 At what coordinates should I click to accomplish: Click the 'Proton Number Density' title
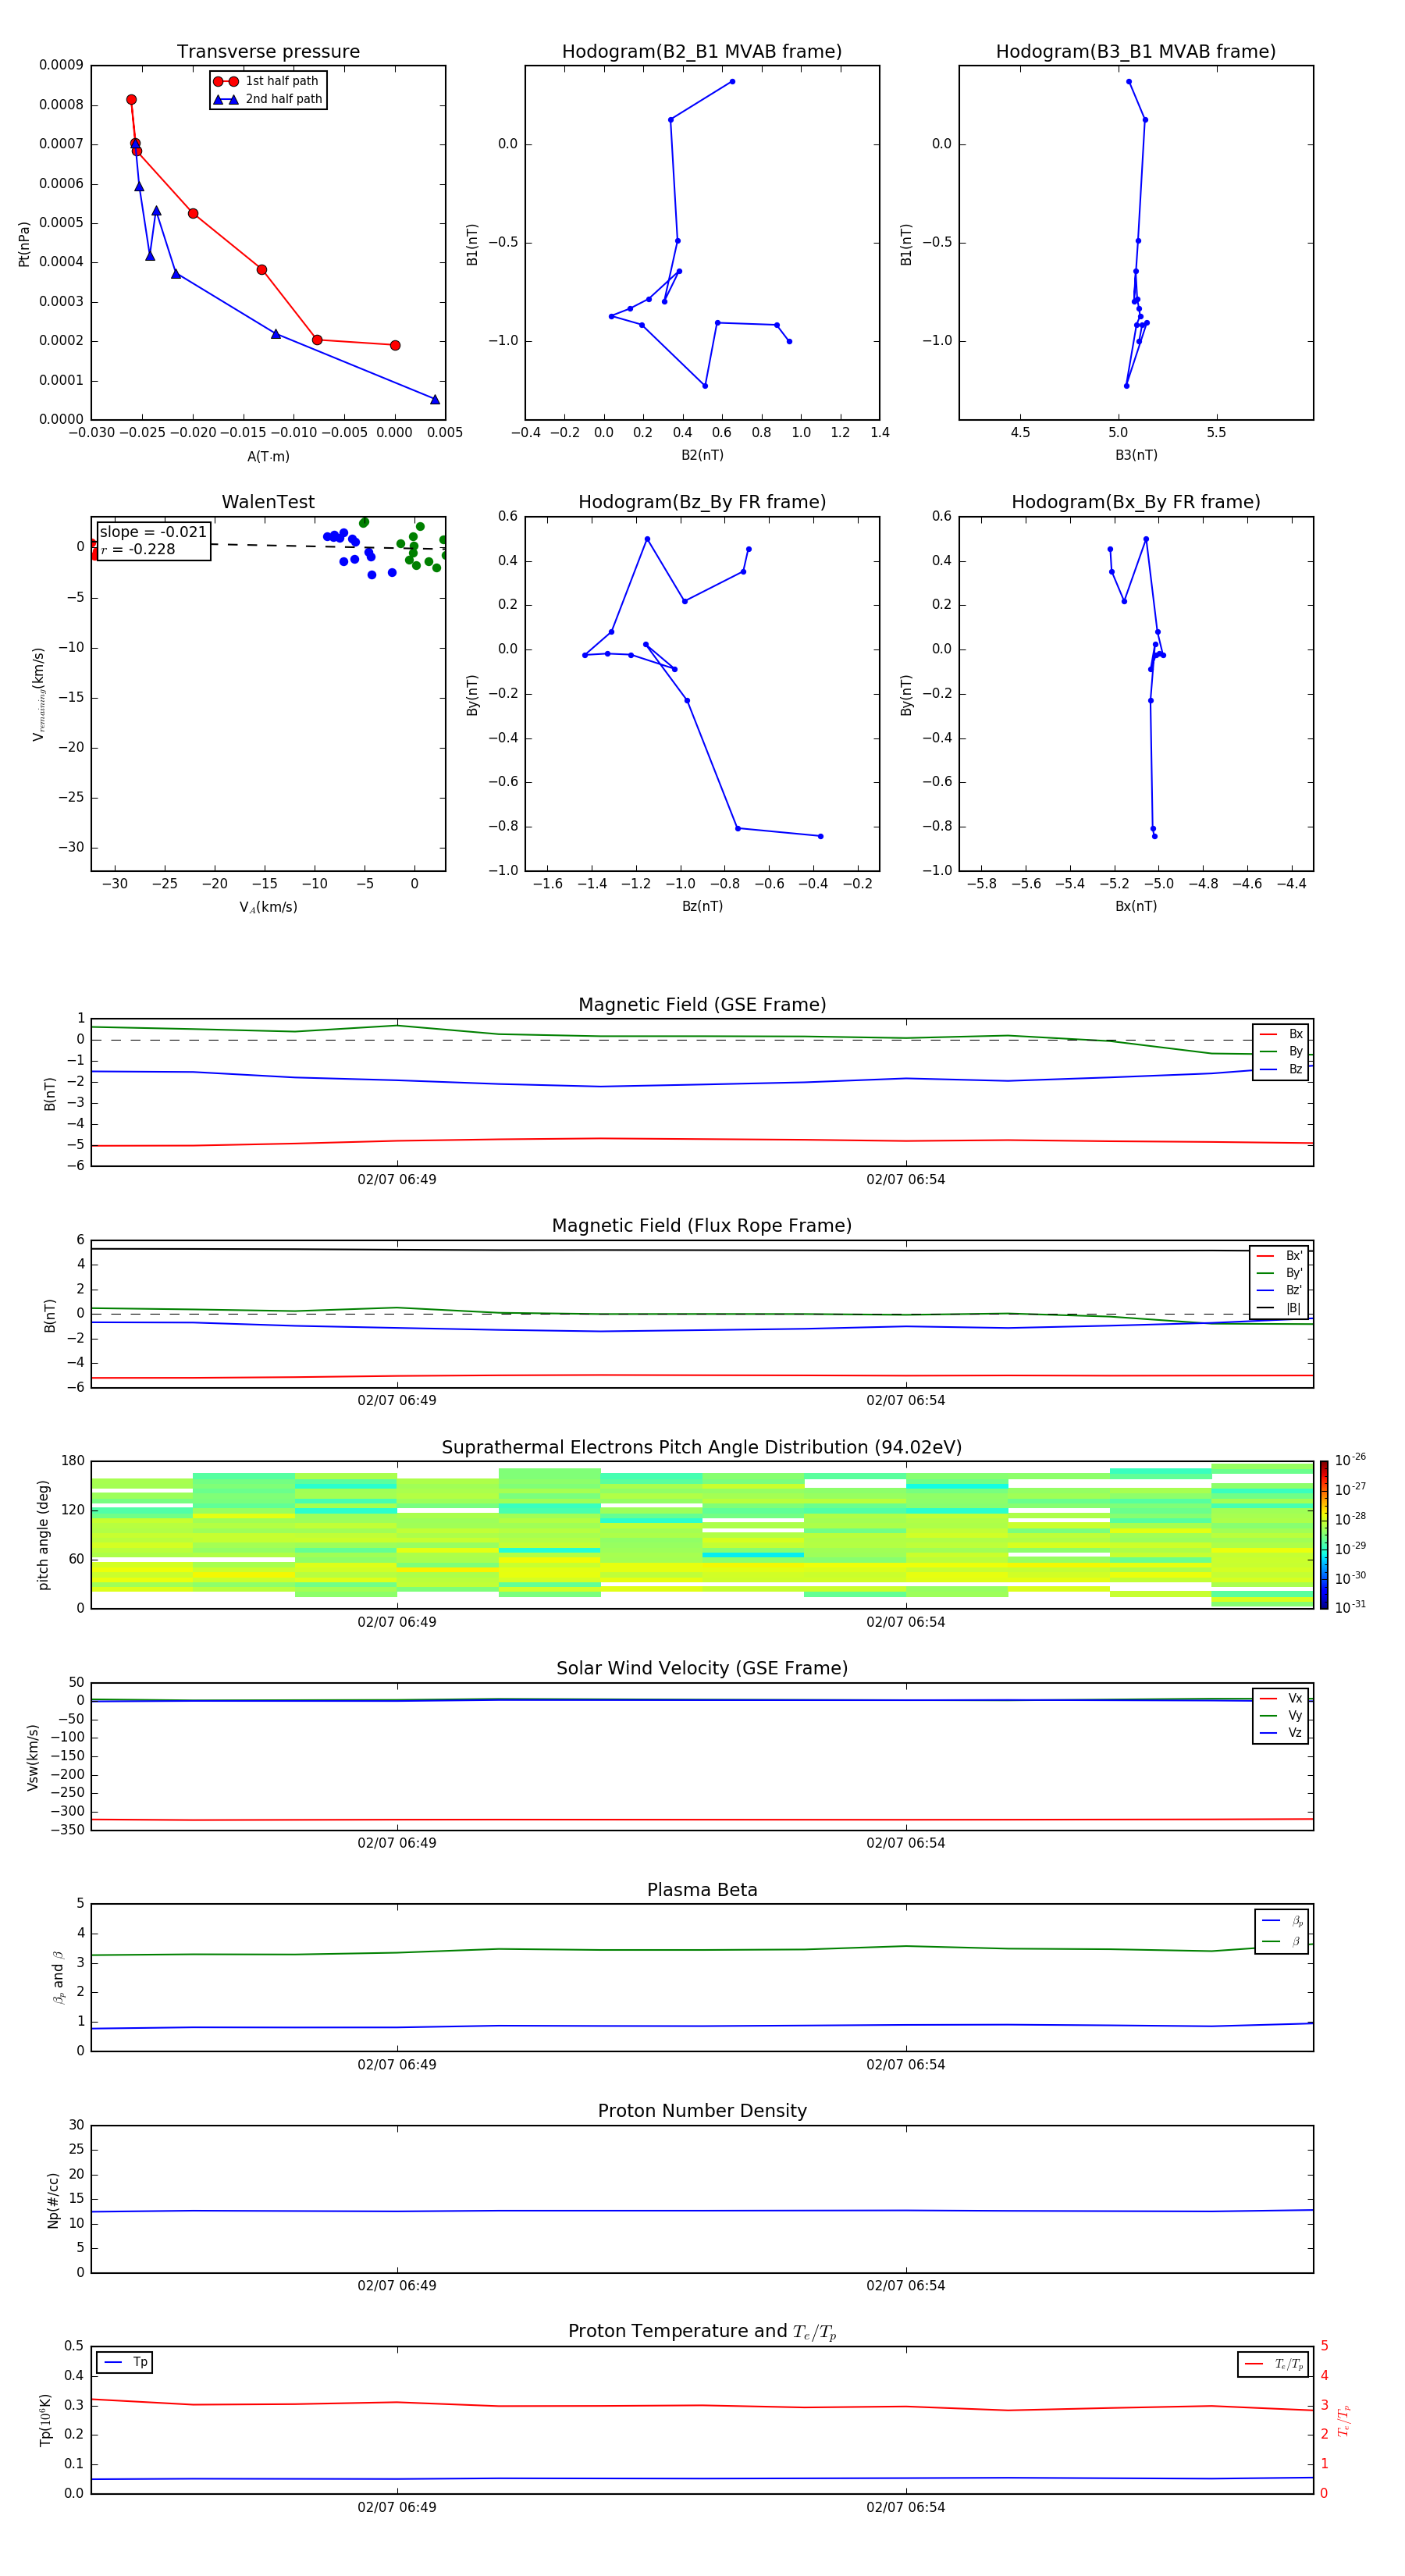(x=702, y=2112)
